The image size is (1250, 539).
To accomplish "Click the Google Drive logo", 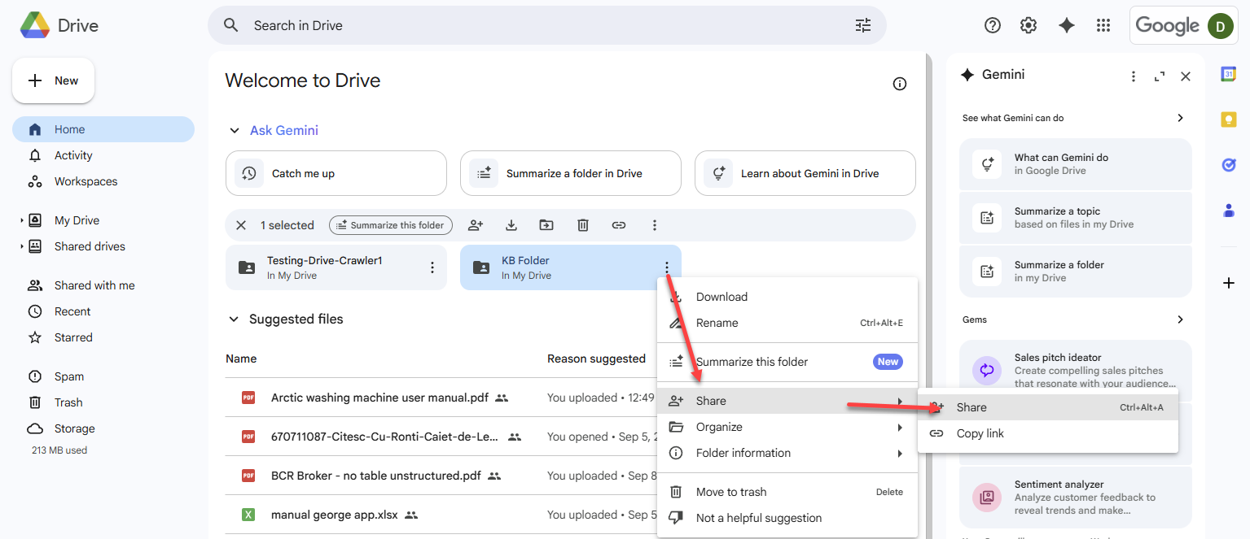I will 34,25.
